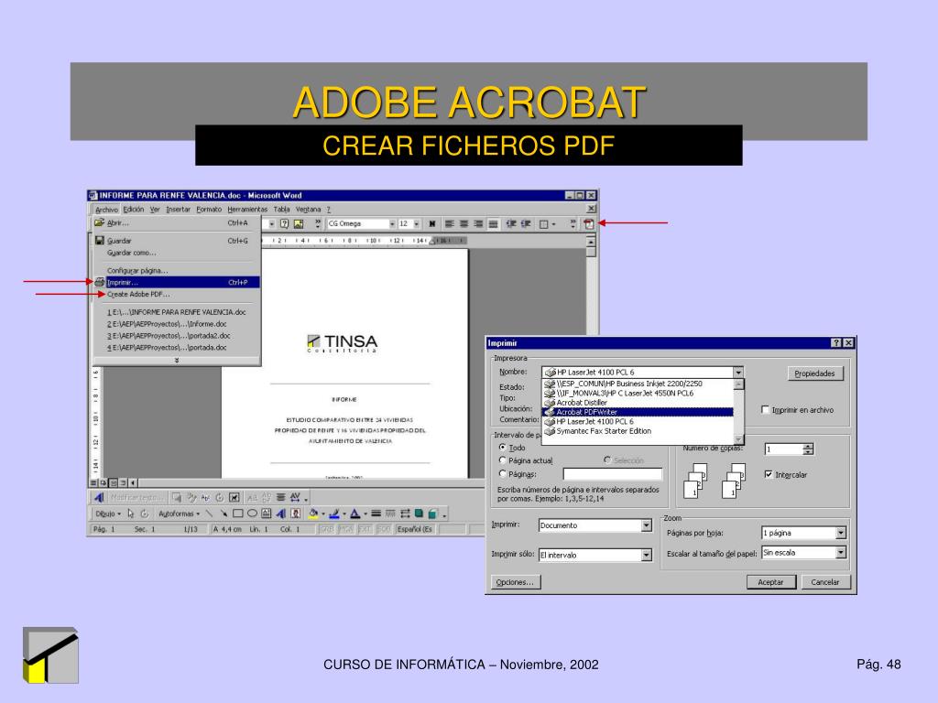Open the Herramientas menu
938x703 pixels.
[x=247, y=210]
